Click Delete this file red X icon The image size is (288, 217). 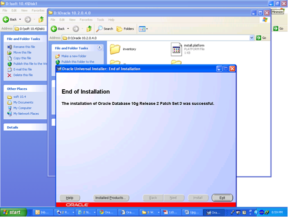tap(9, 75)
